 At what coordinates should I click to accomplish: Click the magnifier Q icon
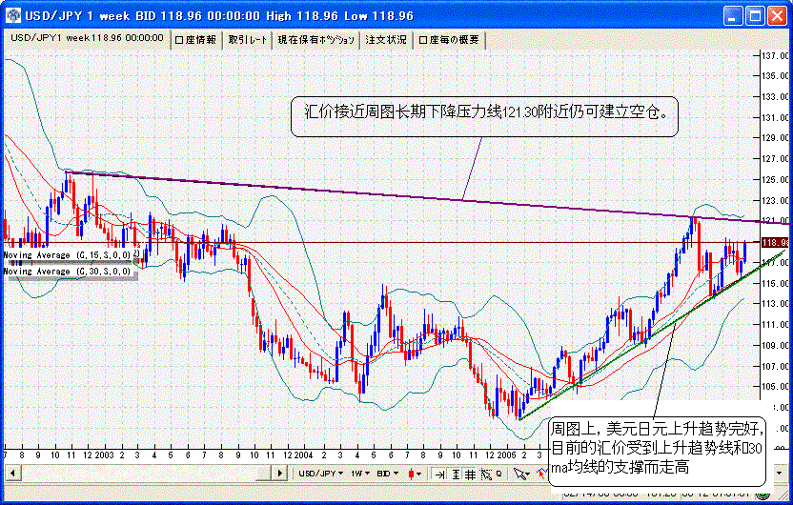pos(498,473)
